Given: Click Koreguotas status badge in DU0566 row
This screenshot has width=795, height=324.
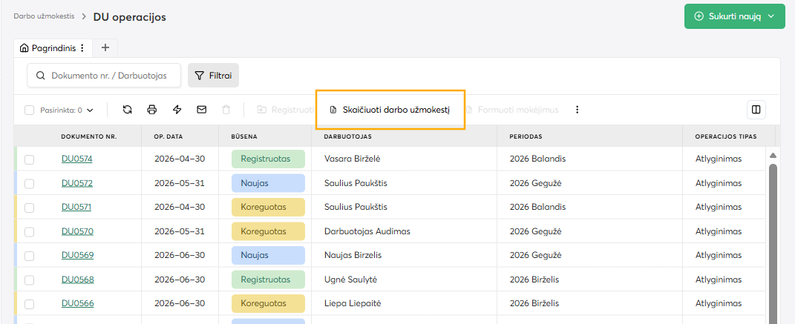Looking at the screenshot, I should point(268,303).
